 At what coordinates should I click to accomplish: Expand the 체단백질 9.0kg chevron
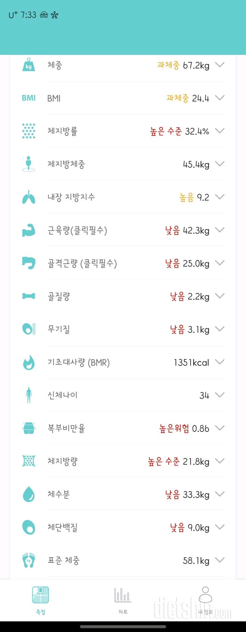point(220,527)
